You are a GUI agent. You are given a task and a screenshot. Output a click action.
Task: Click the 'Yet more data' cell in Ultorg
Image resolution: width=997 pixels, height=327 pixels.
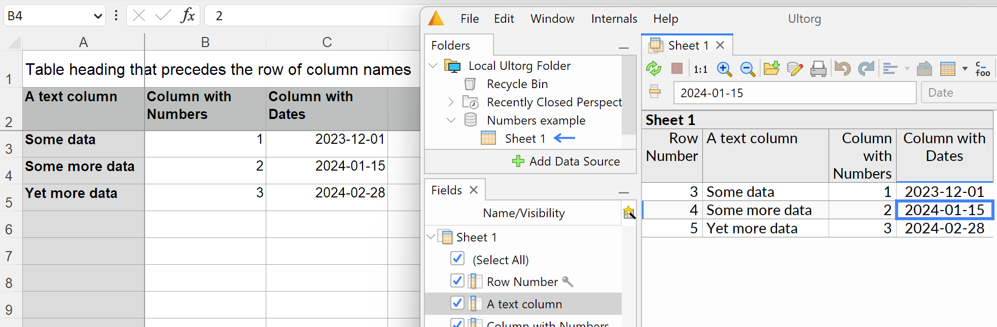click(x=765, y=228)
